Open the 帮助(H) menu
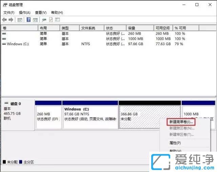Viewport: 217px width, 172px height. coord(57,13)
